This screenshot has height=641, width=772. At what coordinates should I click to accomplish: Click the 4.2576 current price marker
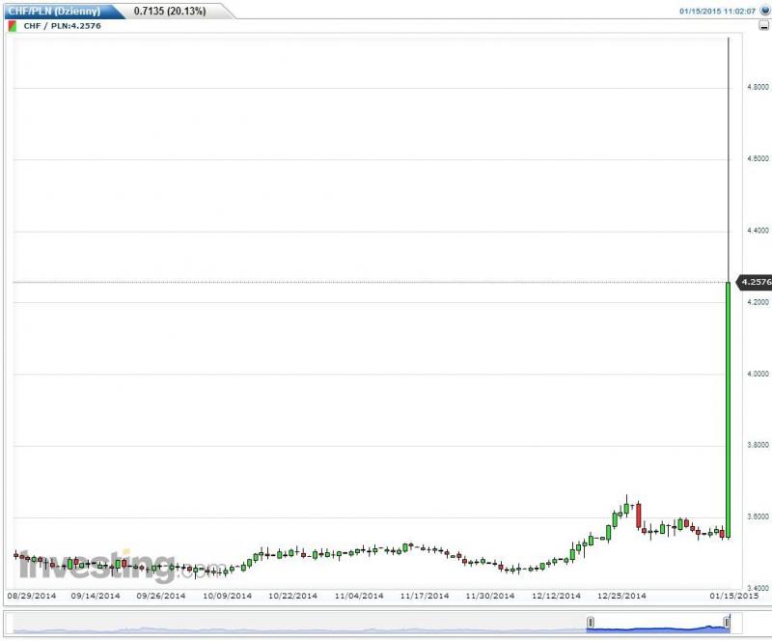753,283
